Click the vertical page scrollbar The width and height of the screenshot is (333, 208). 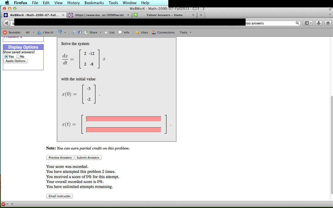(x=331, y=145)
